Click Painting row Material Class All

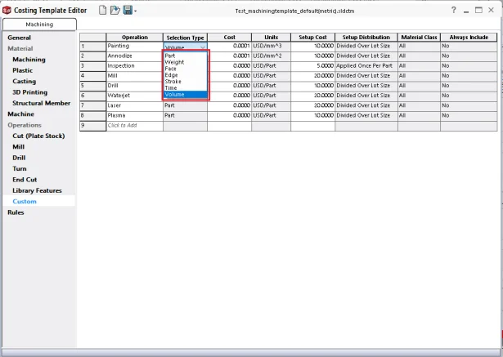coord(419,46)
